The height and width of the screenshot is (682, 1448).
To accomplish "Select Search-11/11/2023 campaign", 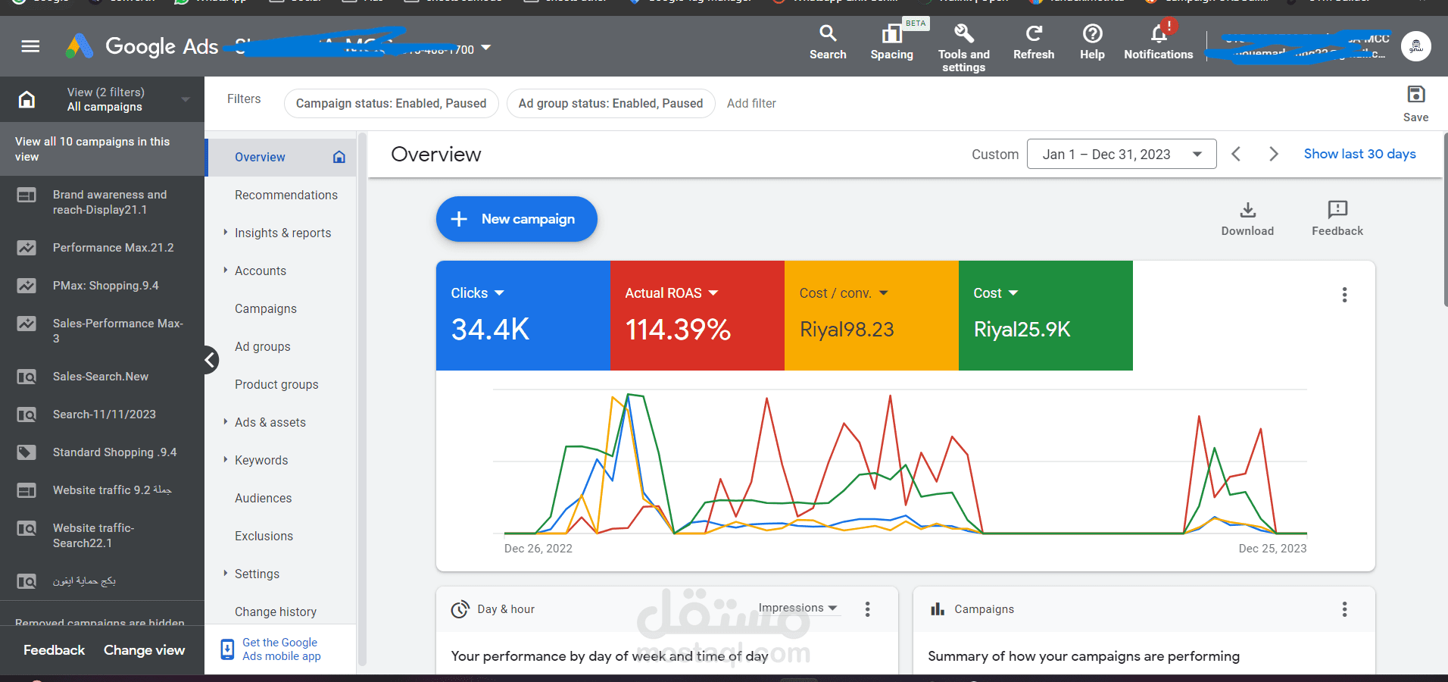I will pos(105,415).
